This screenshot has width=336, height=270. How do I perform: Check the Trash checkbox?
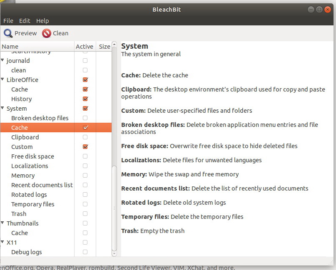(x=85, y=214)
